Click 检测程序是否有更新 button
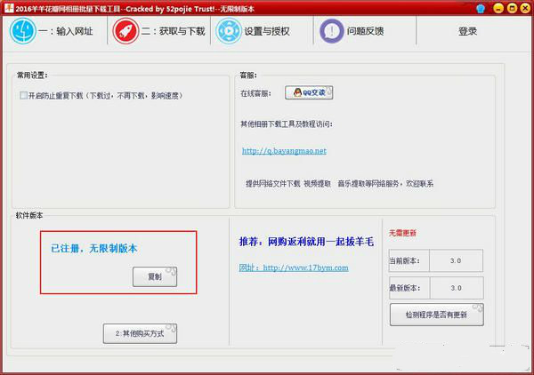Image resolution: width=534 pixels, height=375 pixels. click(x=436, y=315)
